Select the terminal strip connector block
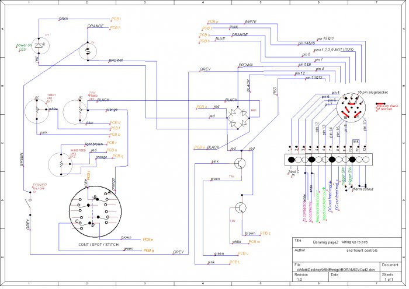The image size is (409, 289). tap(329, 159)
